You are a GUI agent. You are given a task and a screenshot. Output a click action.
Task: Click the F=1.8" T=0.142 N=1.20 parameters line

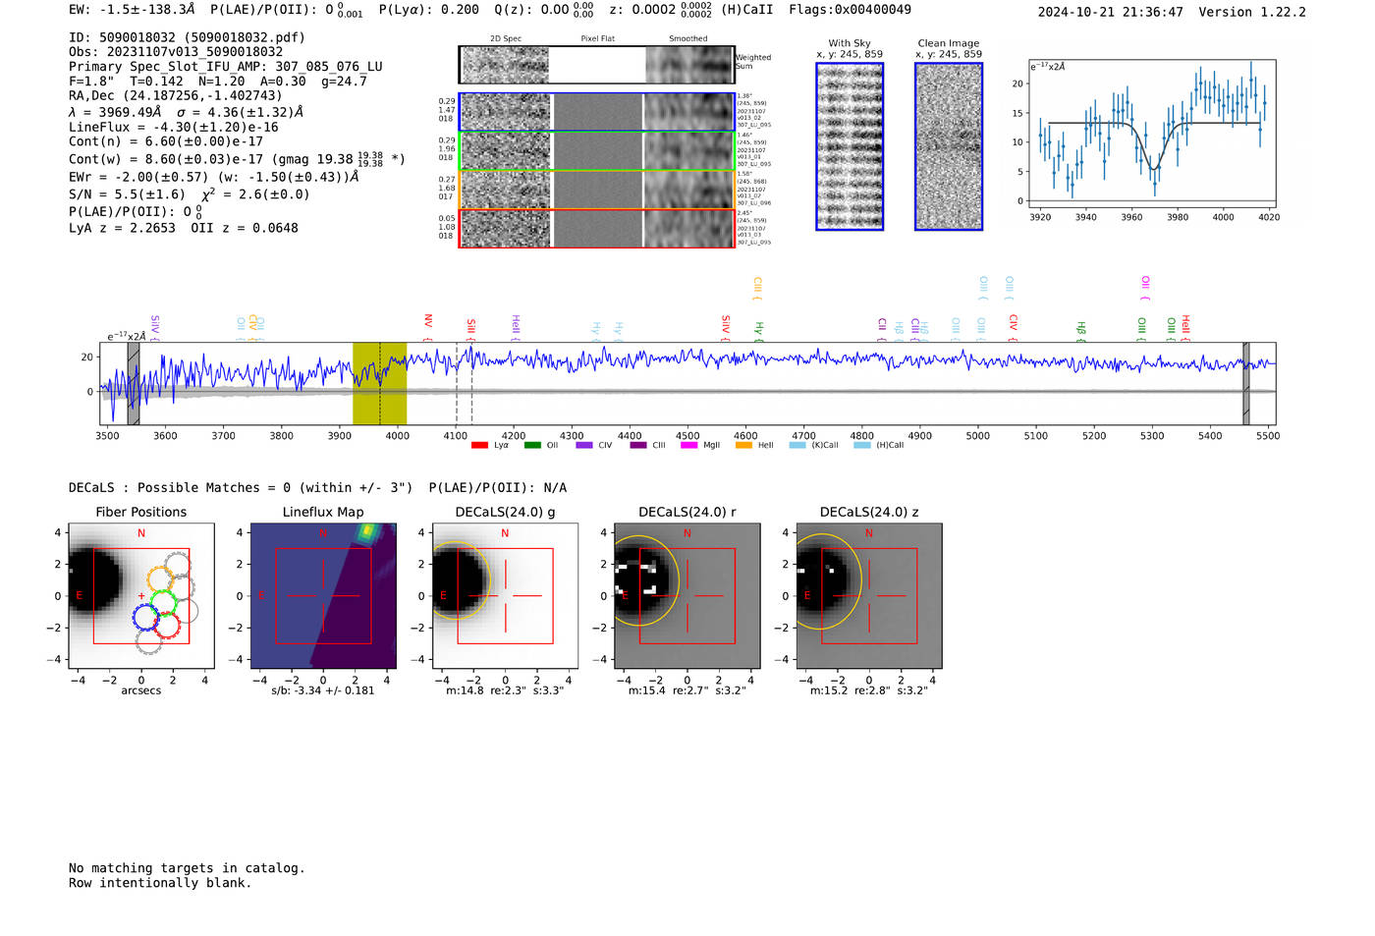[x=217, y=82]
